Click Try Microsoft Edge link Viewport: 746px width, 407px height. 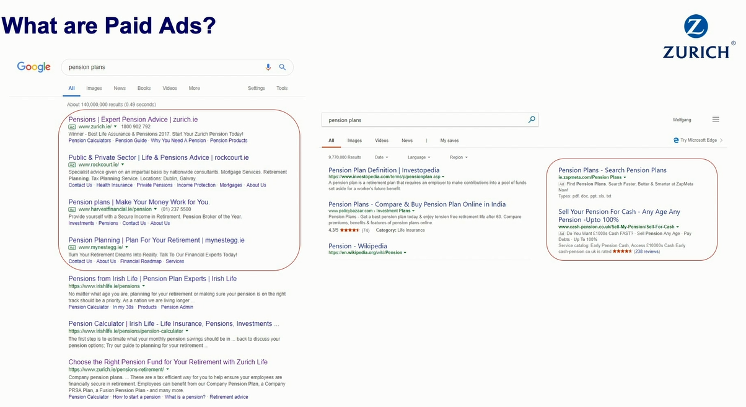pos(699,141)
